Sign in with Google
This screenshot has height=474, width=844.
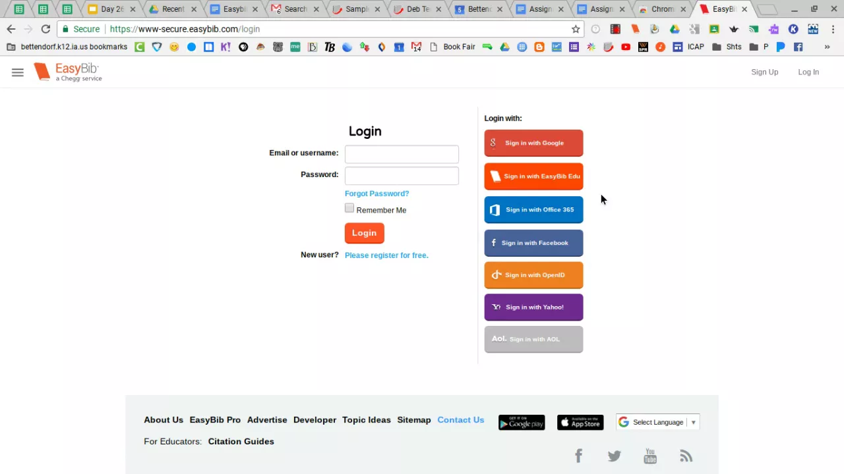[533, 143]
